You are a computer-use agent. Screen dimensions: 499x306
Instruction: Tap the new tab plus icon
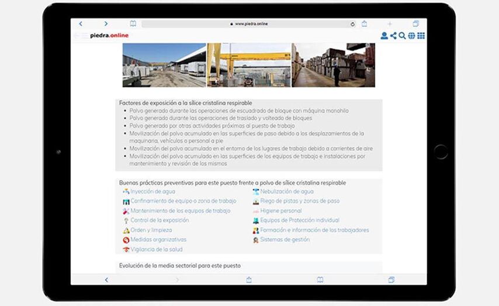click(x=390, y=24)
